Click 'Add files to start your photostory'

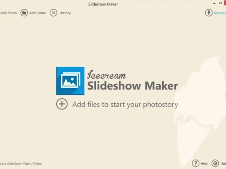point(125,104)
